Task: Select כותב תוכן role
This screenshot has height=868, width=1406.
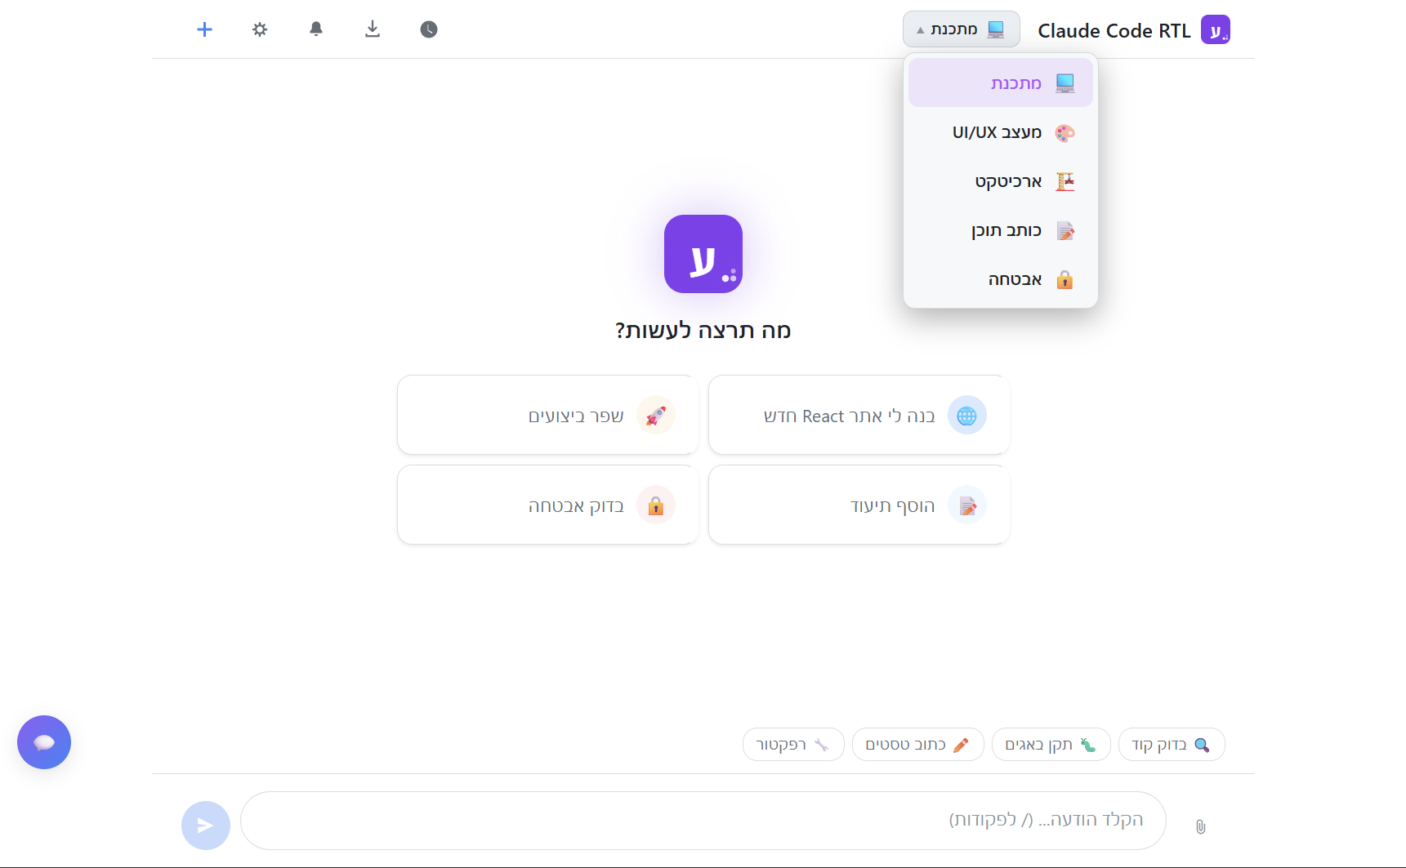Action: [x=1001, y=229]
